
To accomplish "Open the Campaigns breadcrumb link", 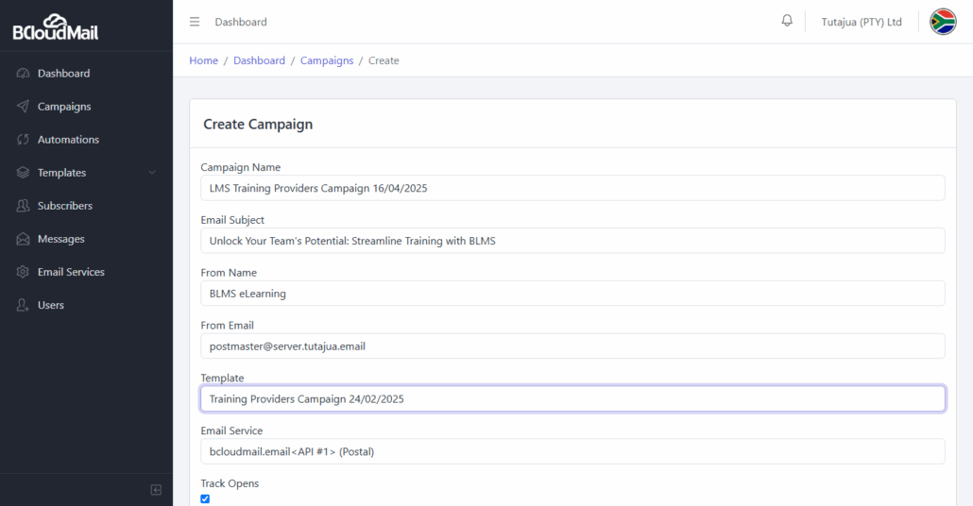I will (327, 60).
